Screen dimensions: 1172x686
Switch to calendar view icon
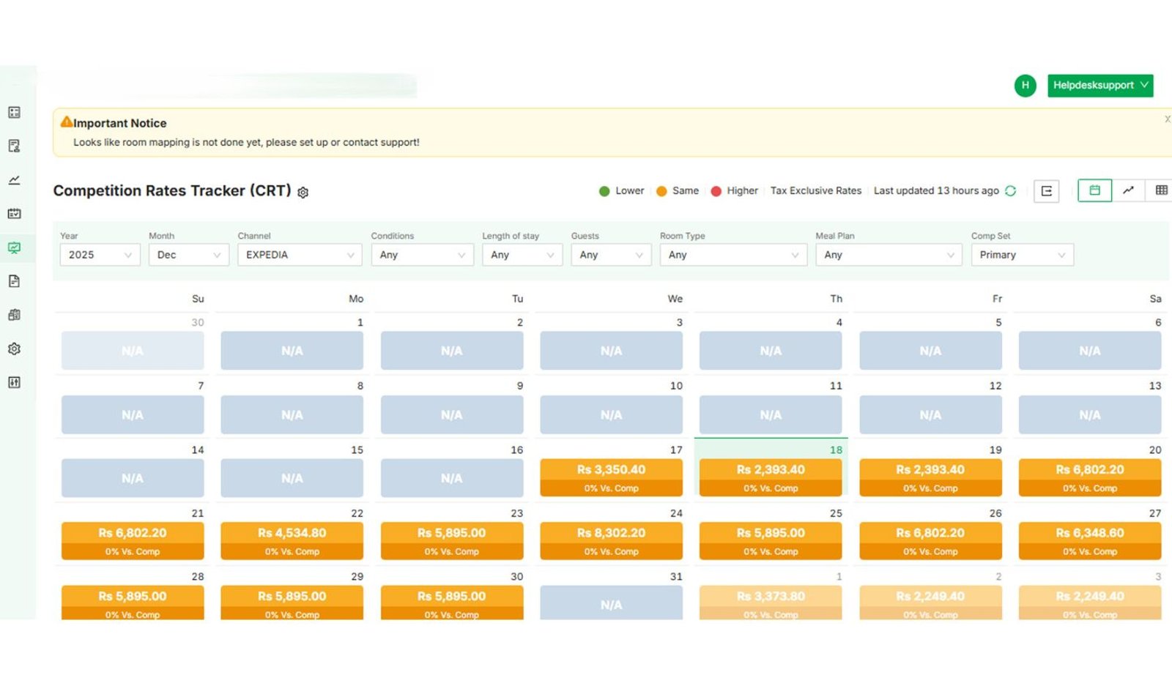[1094, 190]
